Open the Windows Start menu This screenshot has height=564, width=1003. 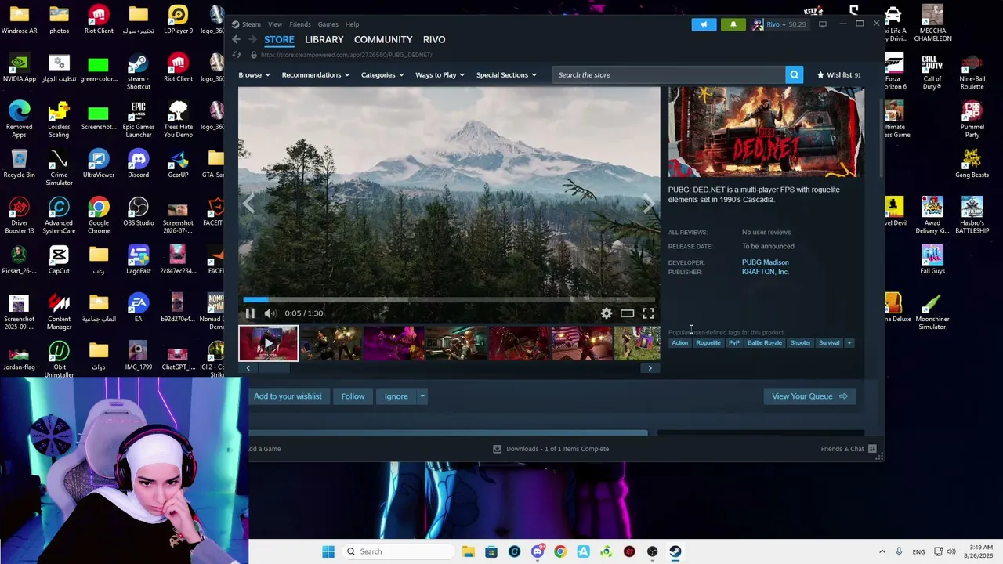[x=328, y=551]
